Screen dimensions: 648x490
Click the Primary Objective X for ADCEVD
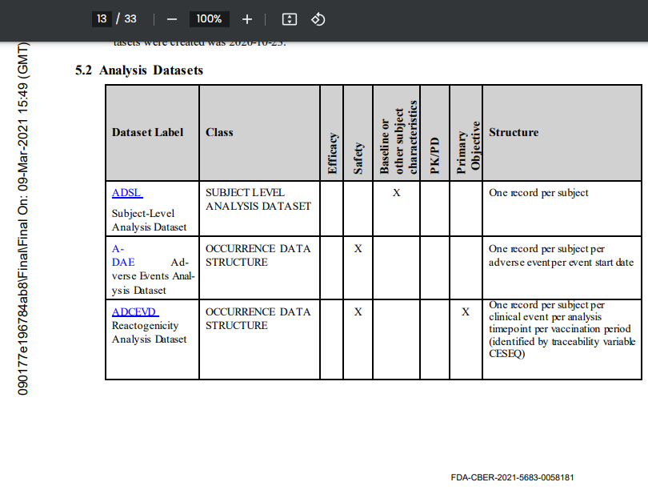(x=465, y=311)
